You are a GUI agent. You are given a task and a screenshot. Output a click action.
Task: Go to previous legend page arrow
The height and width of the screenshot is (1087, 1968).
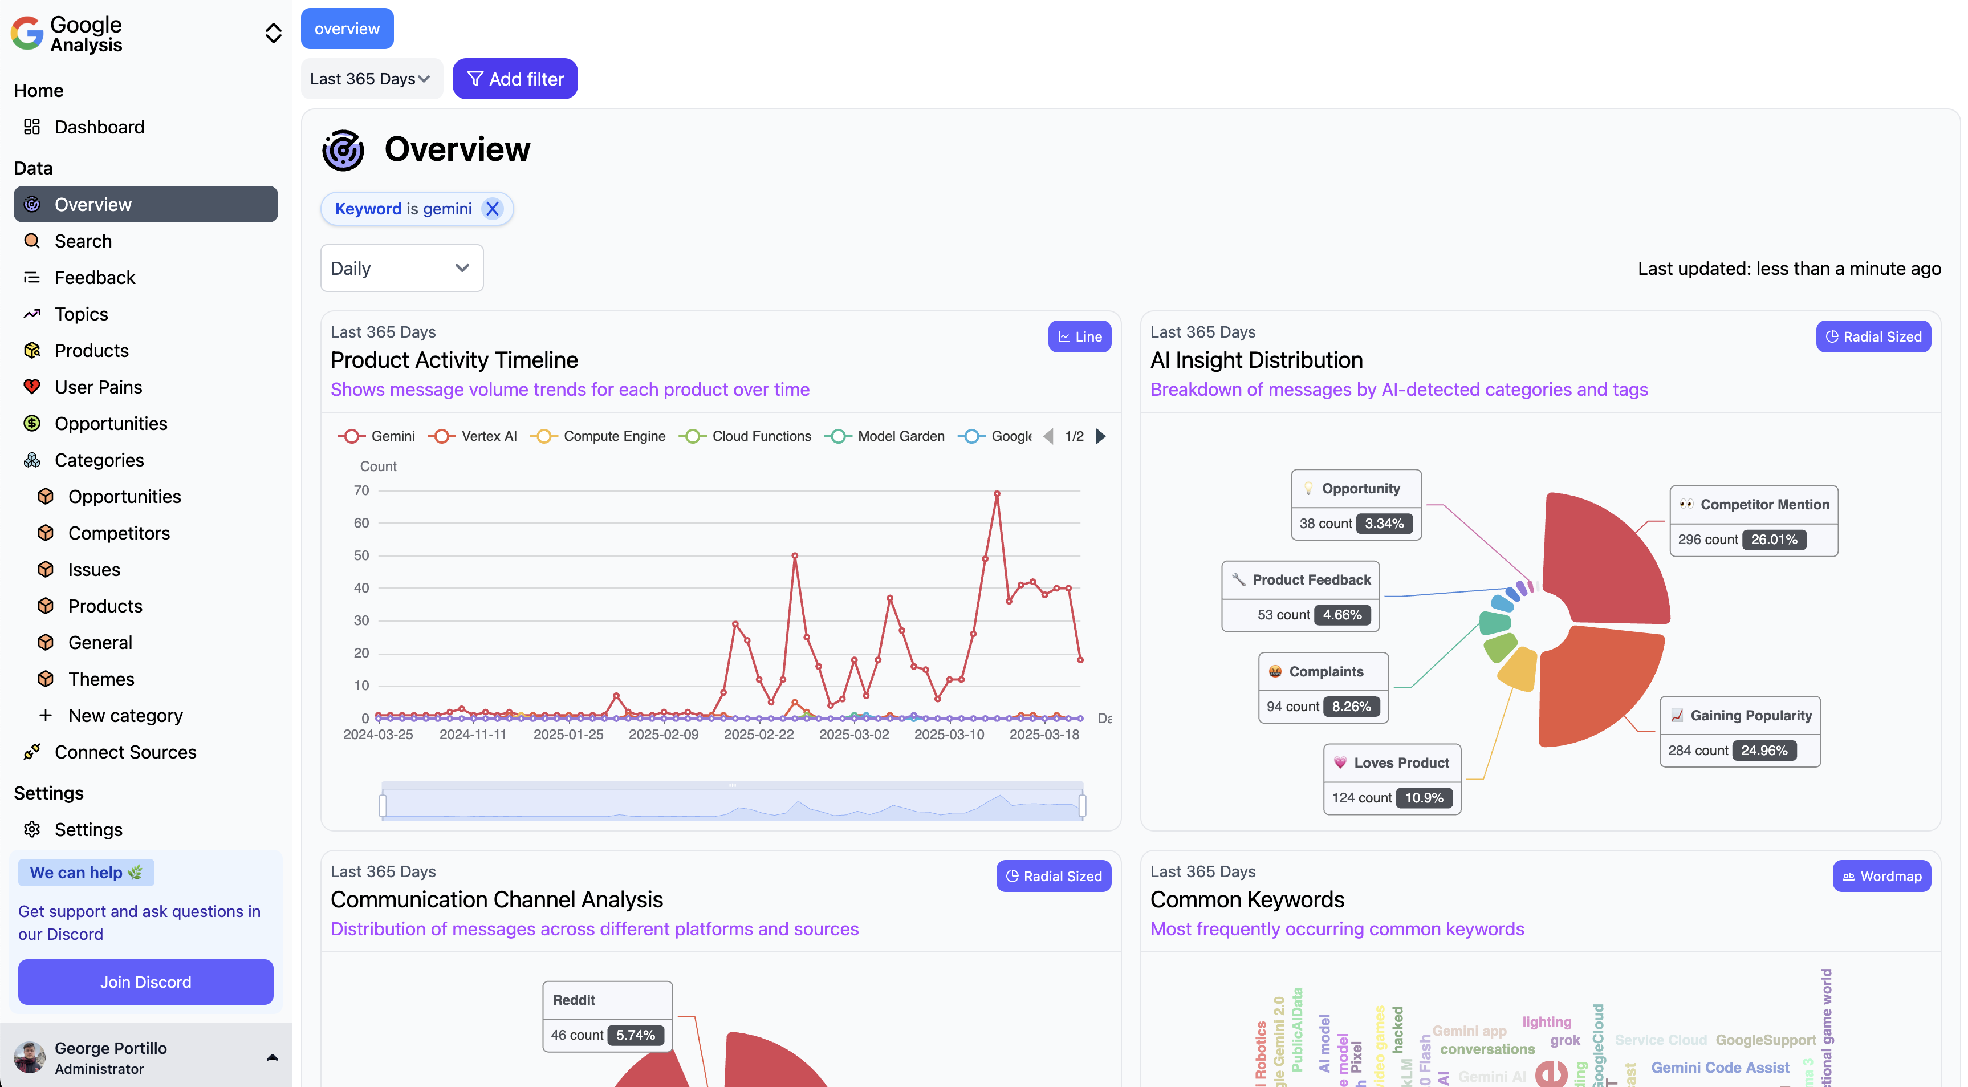[x=1048, y=436]
